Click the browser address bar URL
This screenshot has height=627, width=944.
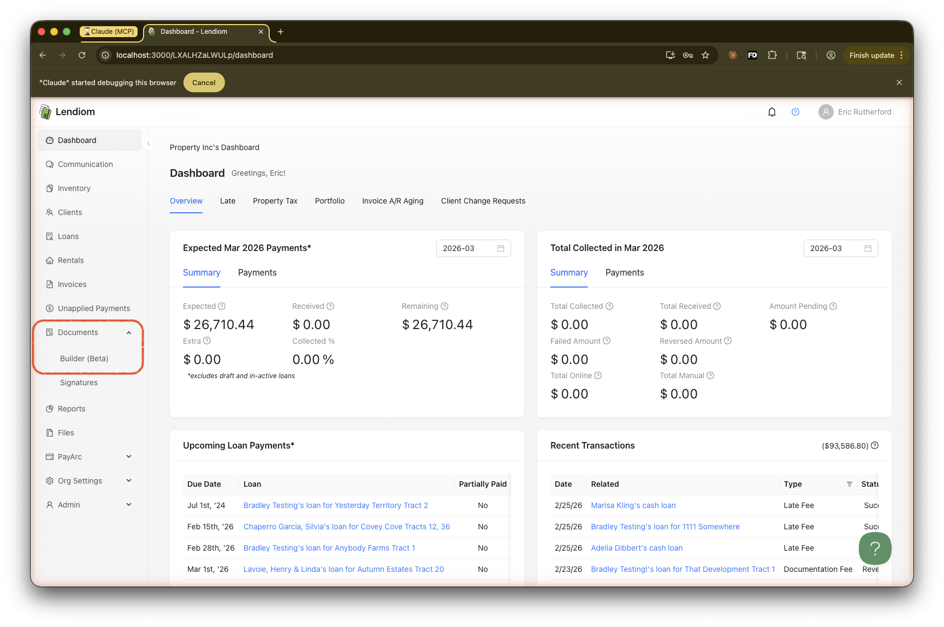coord(194,55)
